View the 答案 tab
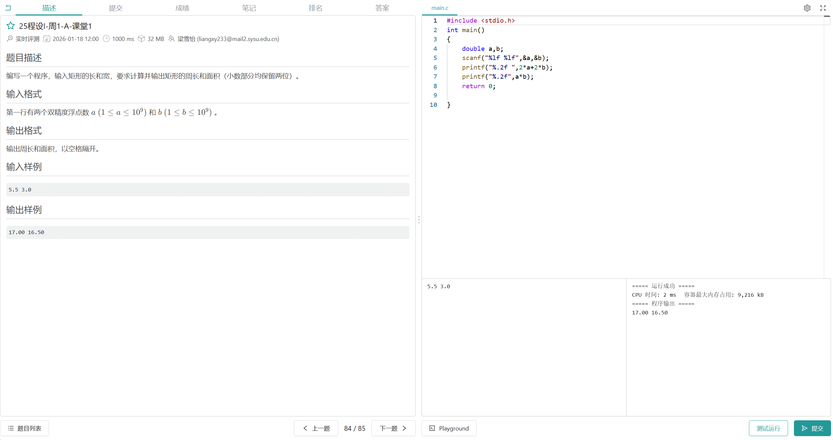Screen dimensions: 833x440 (382, 8)
